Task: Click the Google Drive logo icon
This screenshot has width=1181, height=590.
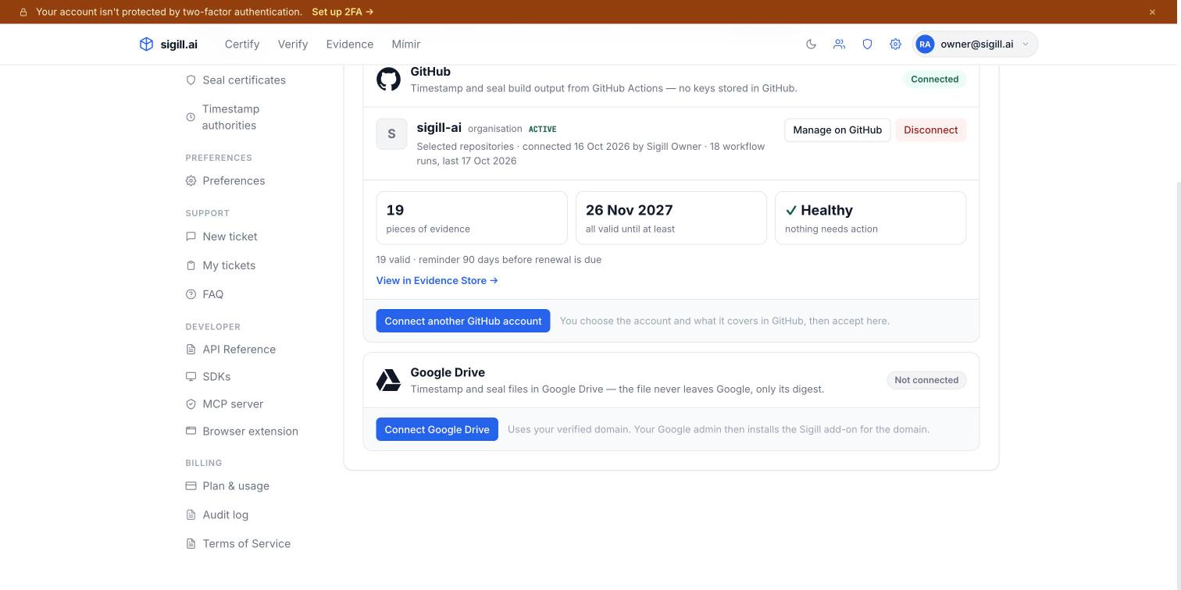Action: pyautogui.click(x=388, y=380)
